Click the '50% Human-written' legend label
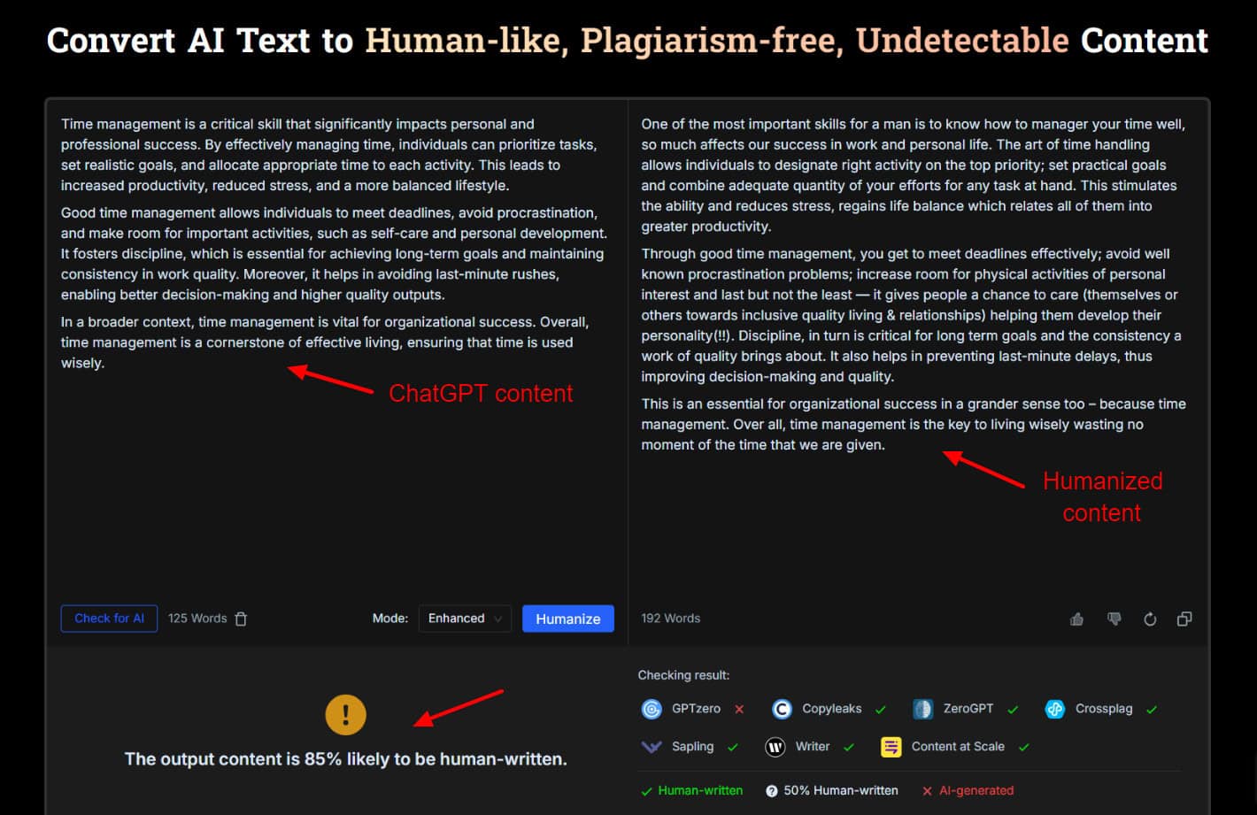1257x815 pixels. pyautogui.click(x=841, y=791)
